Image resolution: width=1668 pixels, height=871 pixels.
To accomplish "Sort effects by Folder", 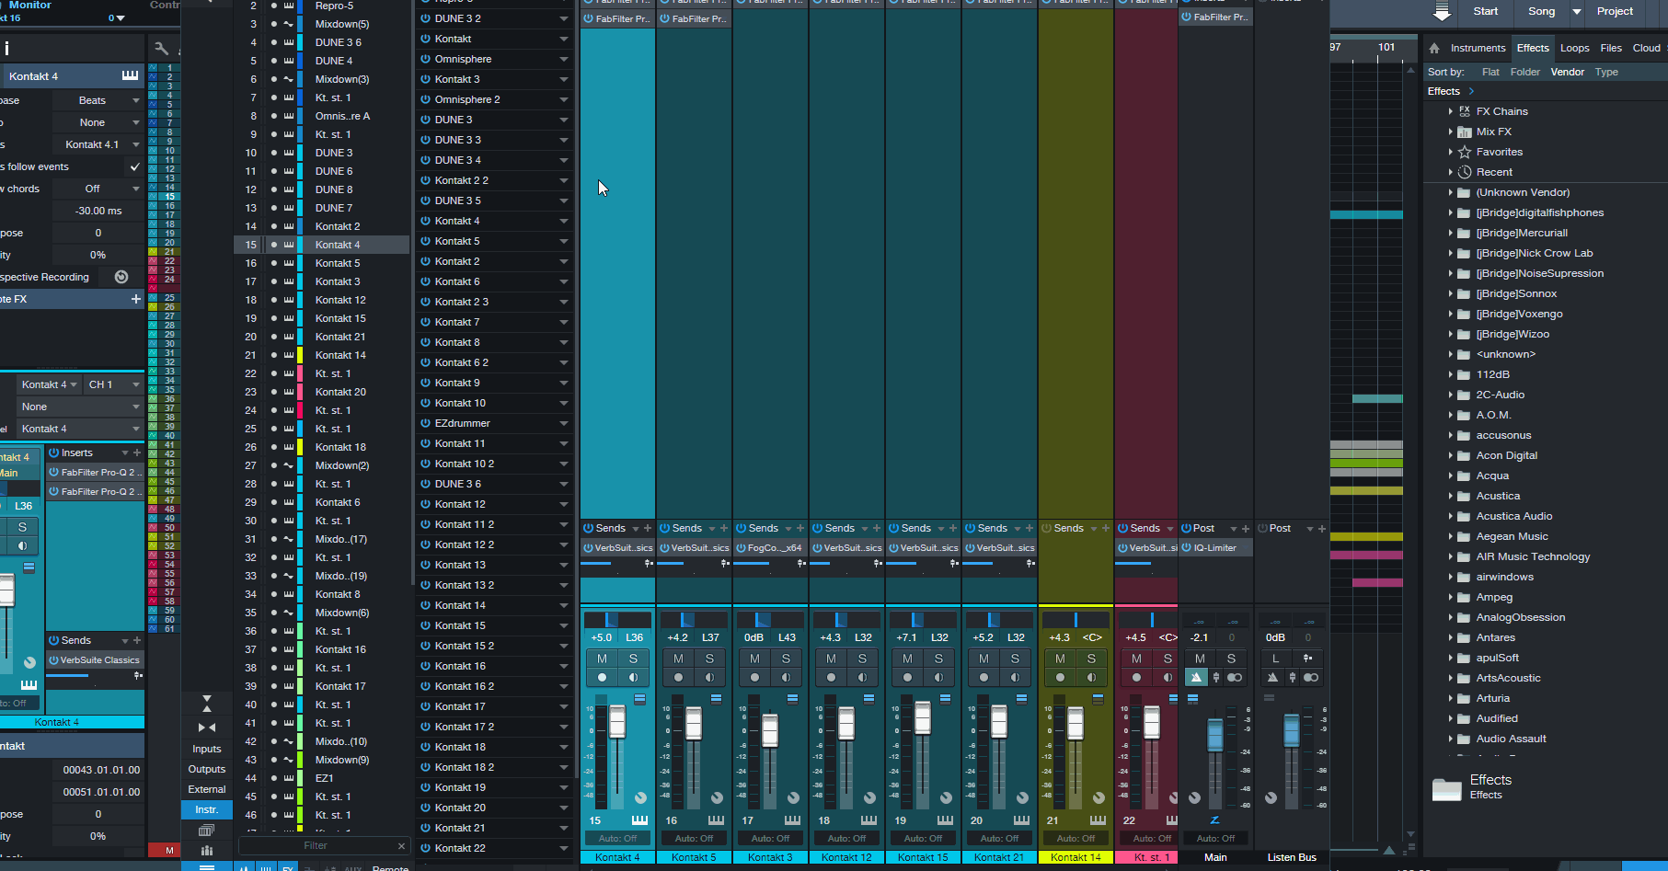I will [x=1524, y=72].
